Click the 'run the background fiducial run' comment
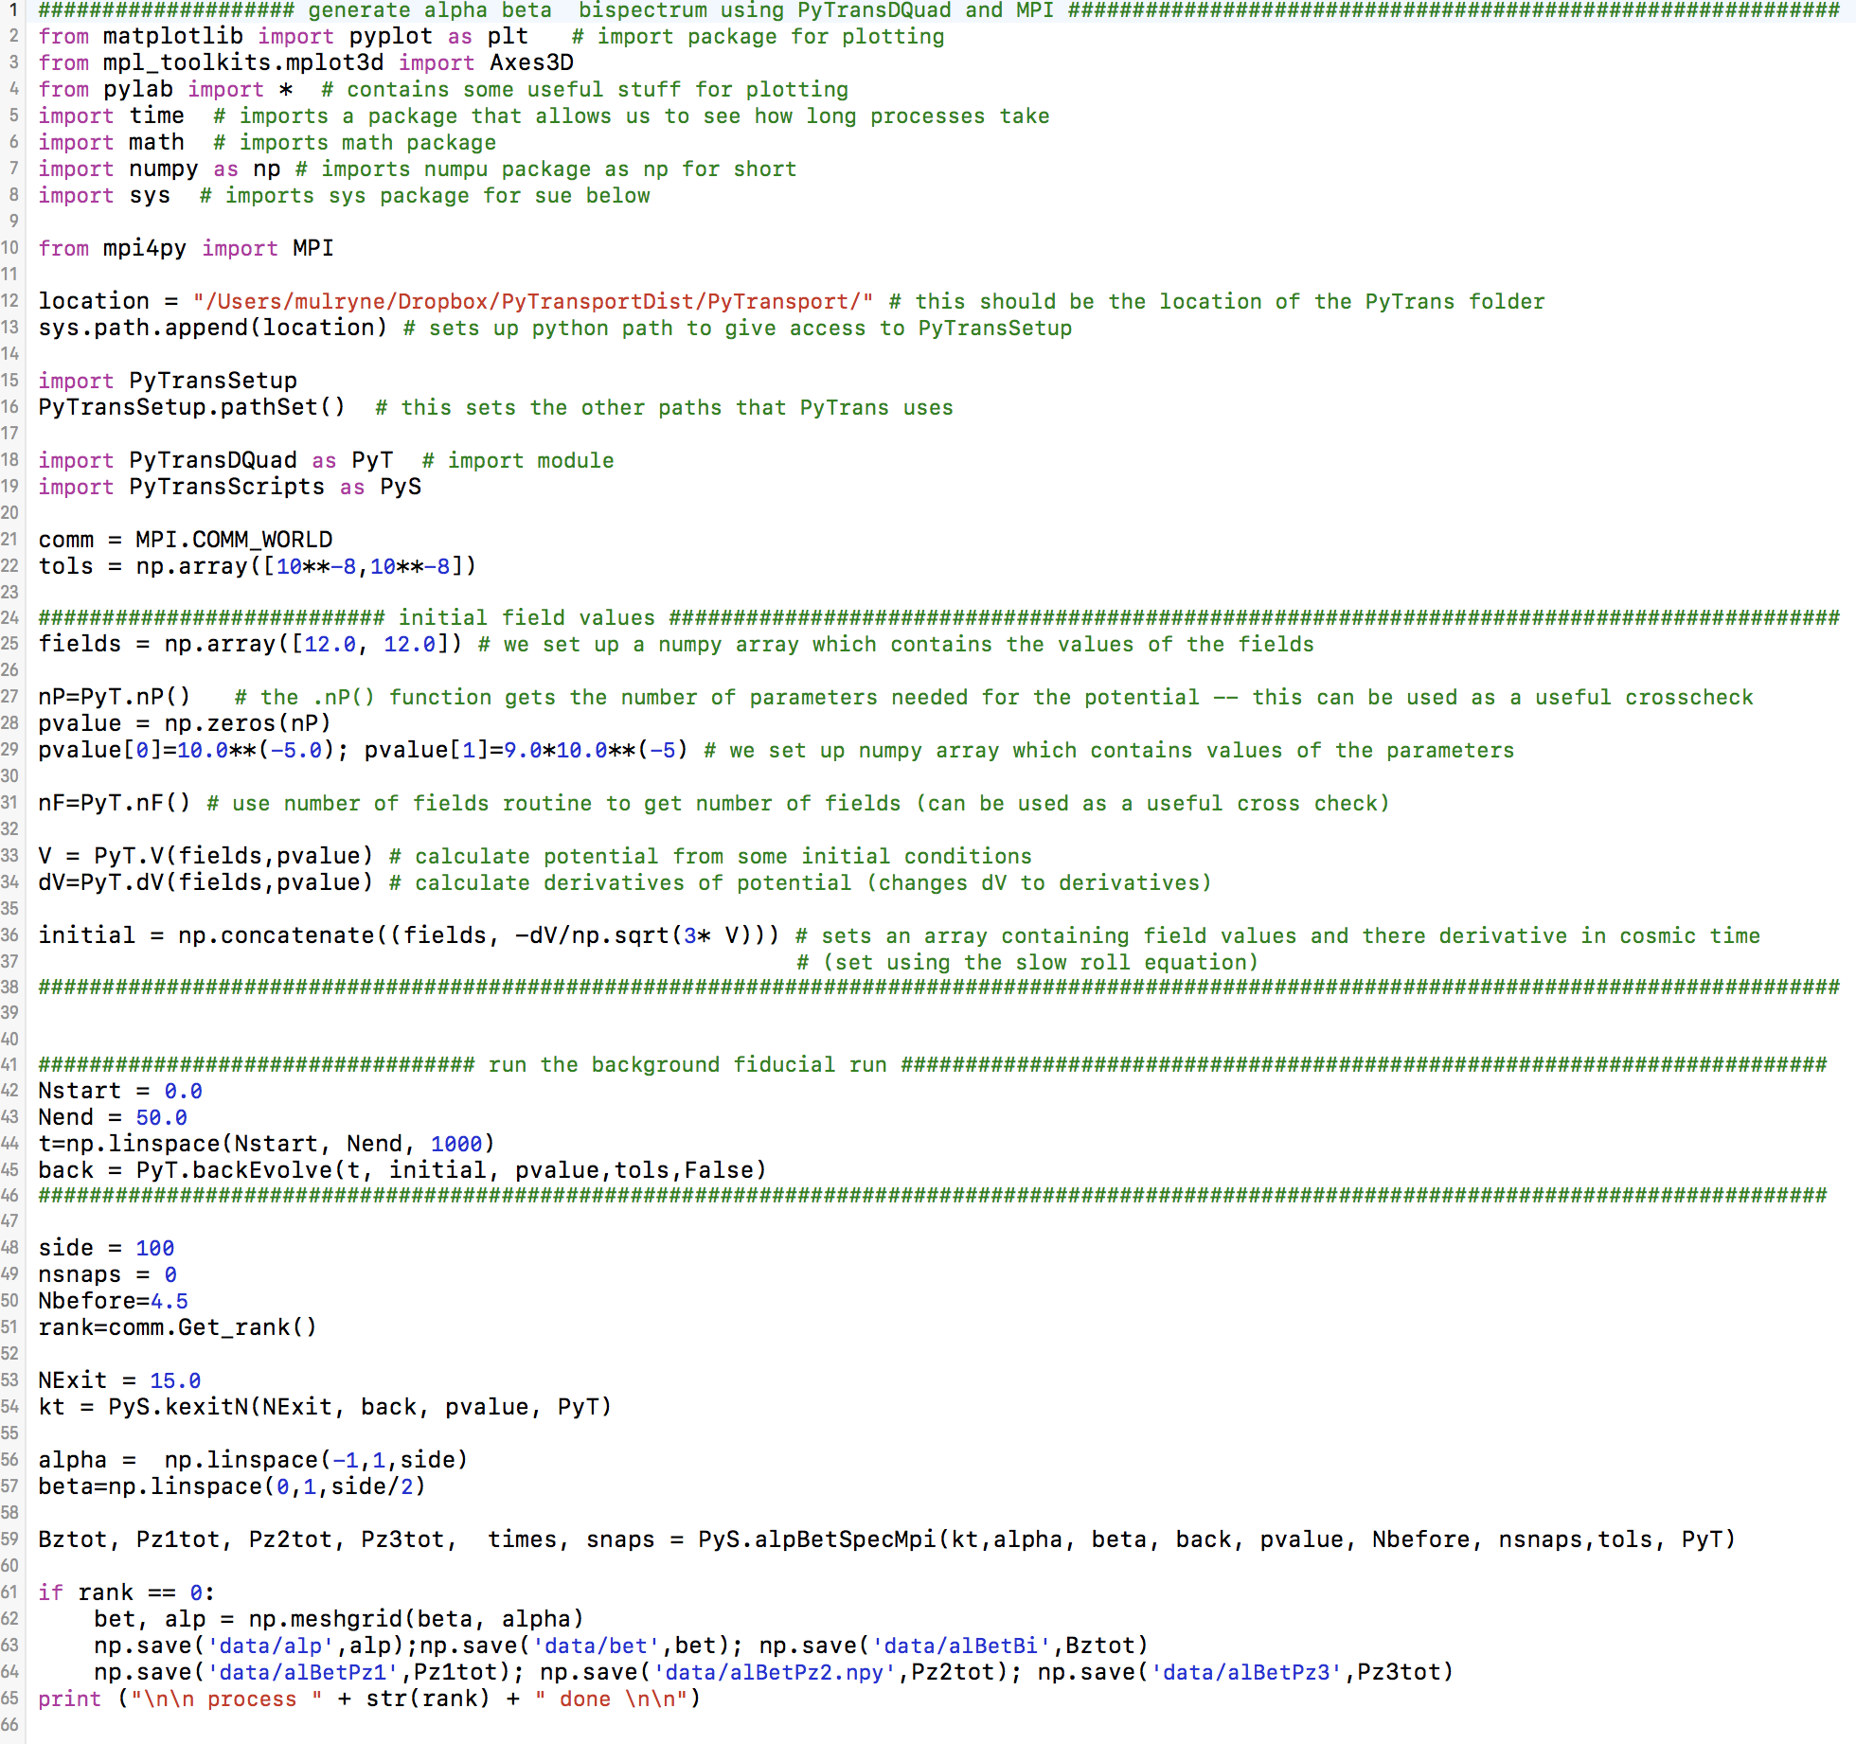 [x=687, y=1064]
